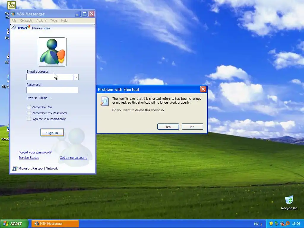Enable Remember my Password checkbox
The width and height of the screenshot is (304, 228).
[x=29, y=113]
